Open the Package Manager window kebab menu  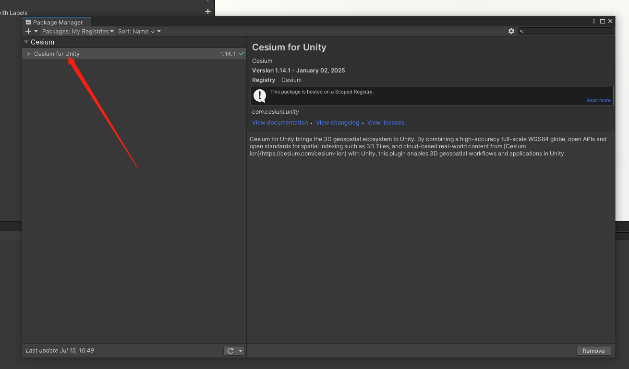point(594,22)
